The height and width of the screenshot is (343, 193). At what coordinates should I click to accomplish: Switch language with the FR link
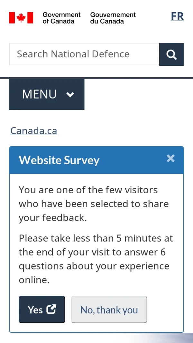pyautogui.click(x=177, y=16)
